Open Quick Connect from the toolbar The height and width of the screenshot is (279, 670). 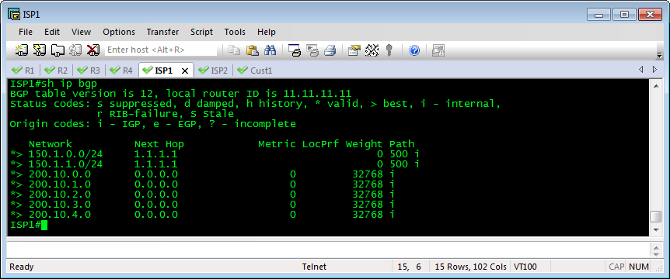pyautogui.click(x=40, y=50)
